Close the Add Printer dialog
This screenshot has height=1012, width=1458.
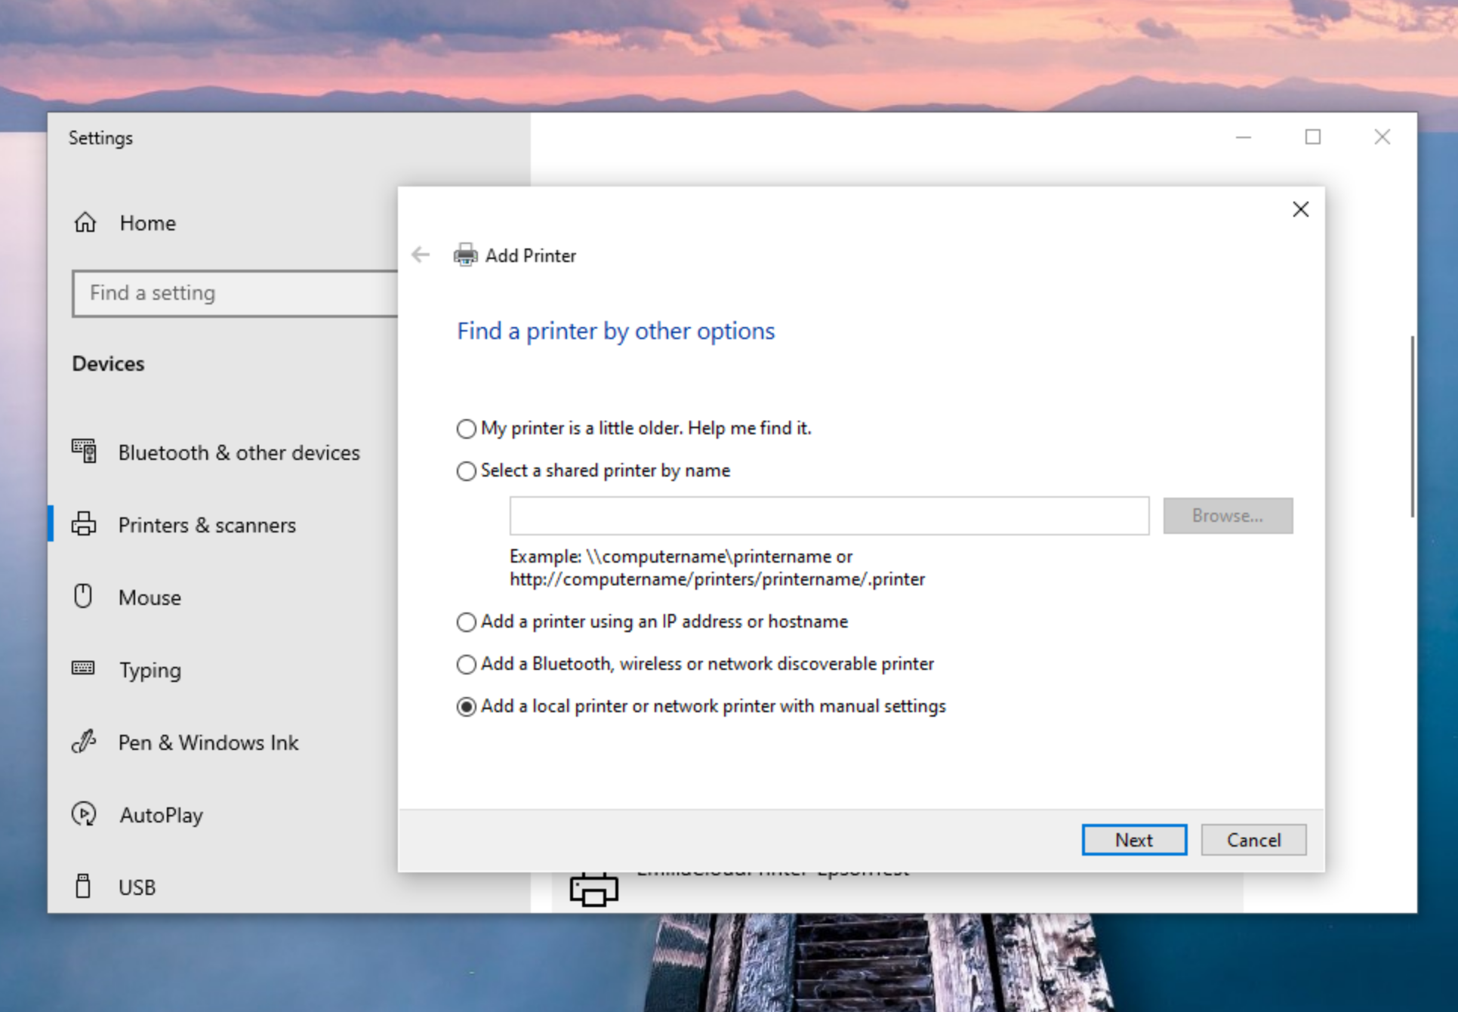pyautogui.click(x=1299, y=209)
